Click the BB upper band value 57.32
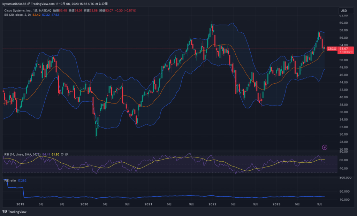This screenshot has height=216, width=357. click(46, 15)
